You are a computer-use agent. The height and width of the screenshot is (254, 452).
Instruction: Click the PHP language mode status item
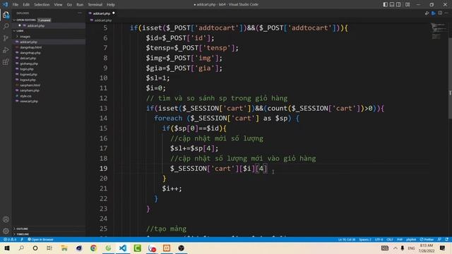coord(400,239)
